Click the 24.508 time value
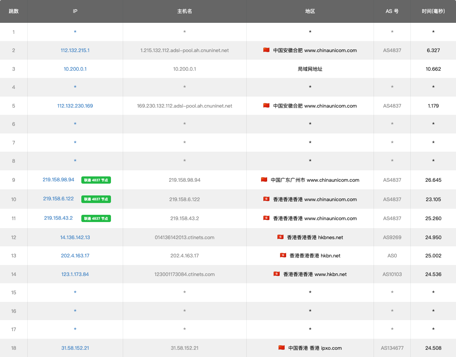This screenshot has width=456, height=357. pyautogui.click(x=433, y=348)
